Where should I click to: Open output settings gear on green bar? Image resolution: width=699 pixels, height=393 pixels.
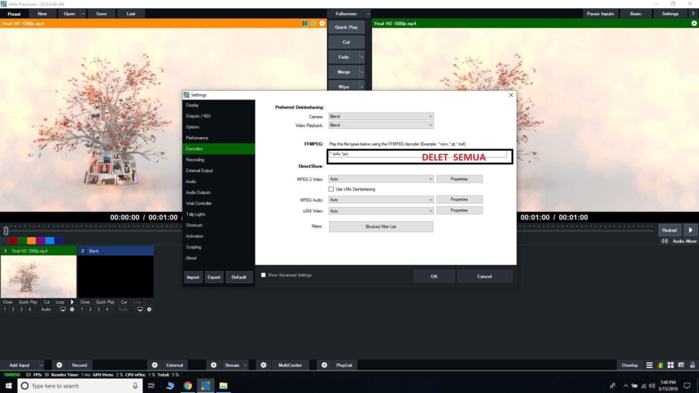pyautogui.click(x=694, y=23)
